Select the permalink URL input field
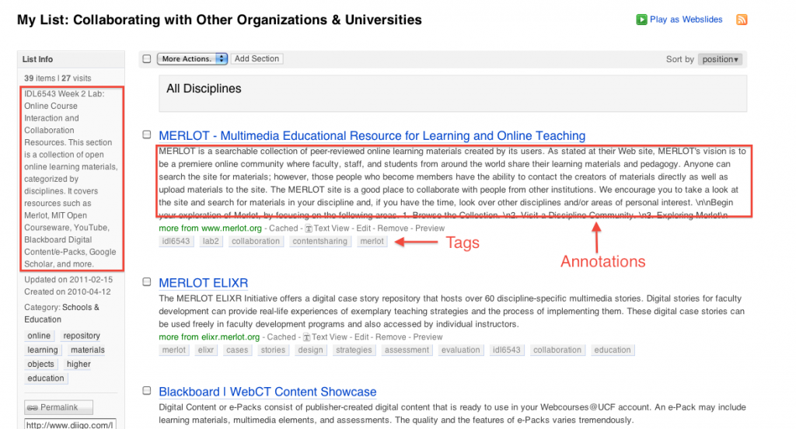796x429 pixels. pyautogui.click(x=70, y=424)
